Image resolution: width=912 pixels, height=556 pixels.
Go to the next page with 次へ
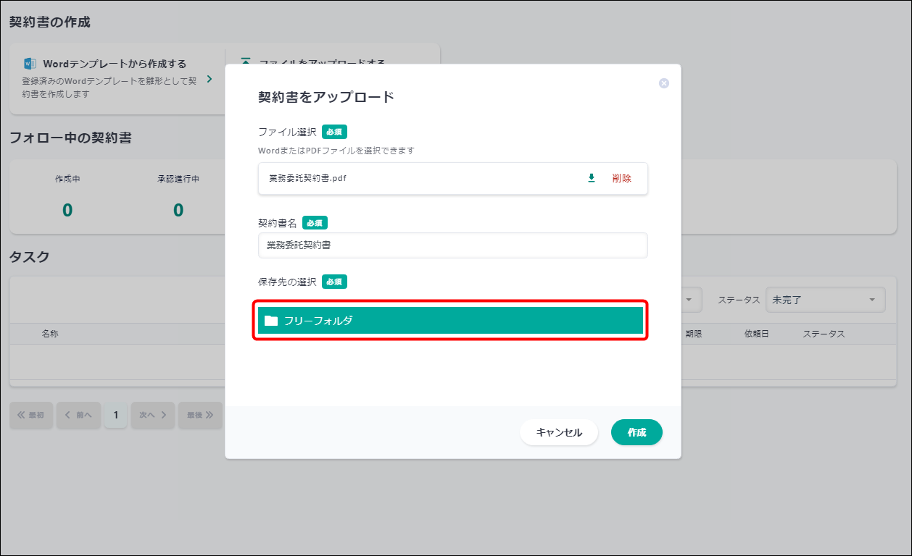pos(153,415)
